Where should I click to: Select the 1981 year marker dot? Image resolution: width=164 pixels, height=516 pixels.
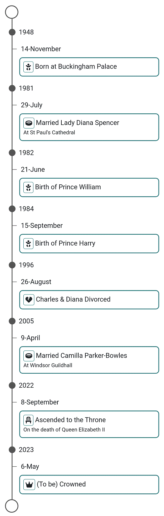click(x=12, y=88)
